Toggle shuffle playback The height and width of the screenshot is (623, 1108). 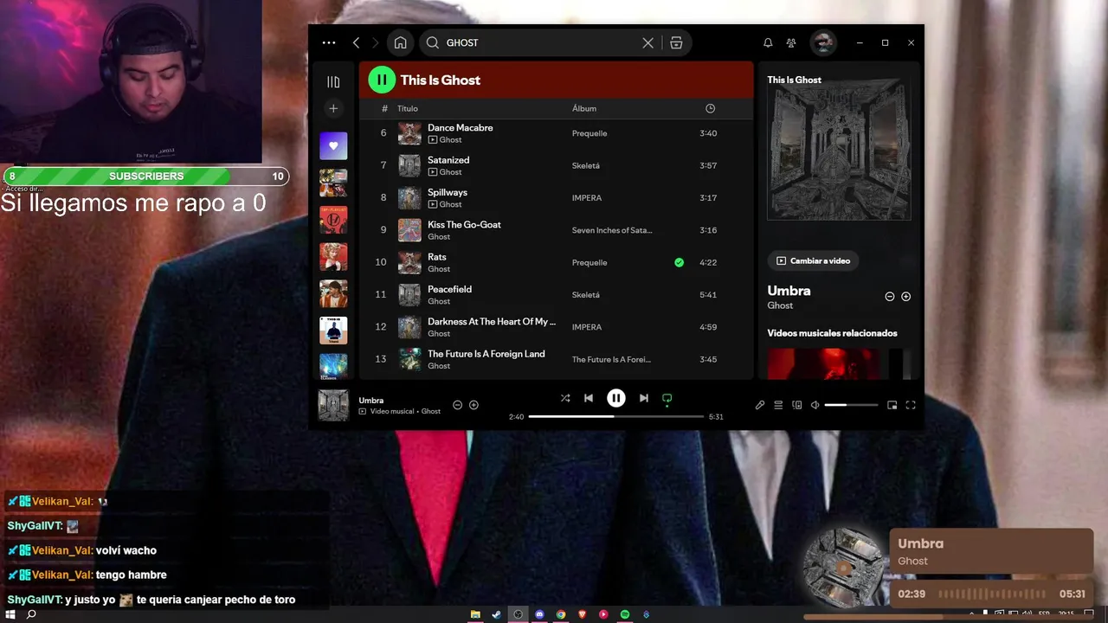coord(565,398)
